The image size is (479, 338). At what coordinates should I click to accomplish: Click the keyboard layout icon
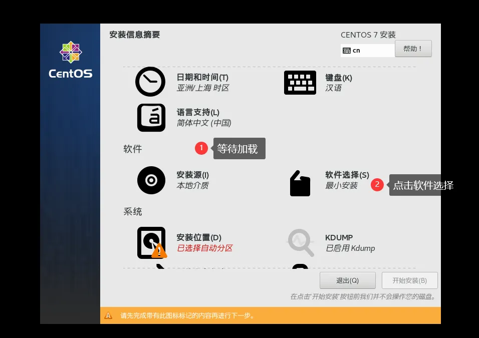[x=300, y=83]
